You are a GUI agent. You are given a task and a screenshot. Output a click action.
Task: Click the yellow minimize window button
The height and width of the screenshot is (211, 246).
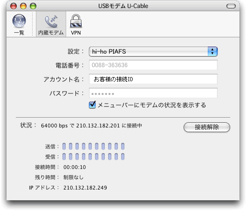[x=23, y=6]
